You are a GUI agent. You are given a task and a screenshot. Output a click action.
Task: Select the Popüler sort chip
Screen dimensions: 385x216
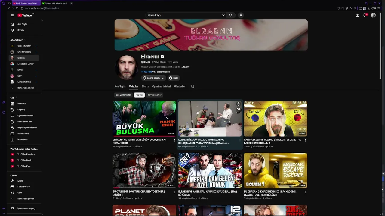coord(139,95)
